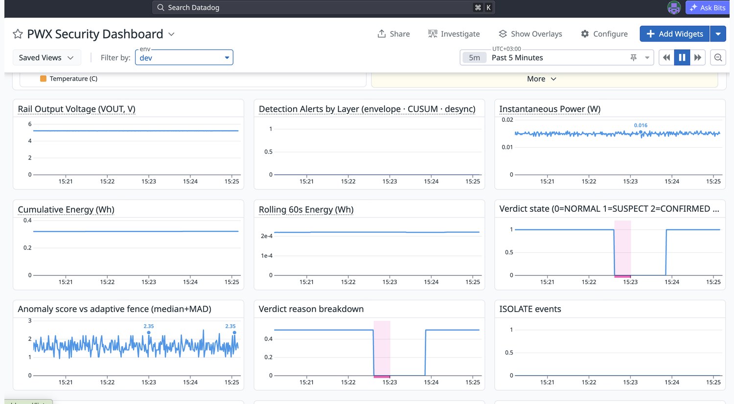Viewport: 734px width, 404px height.
Task: Pause live dashboard updates
Action: (x=682, y=58)
